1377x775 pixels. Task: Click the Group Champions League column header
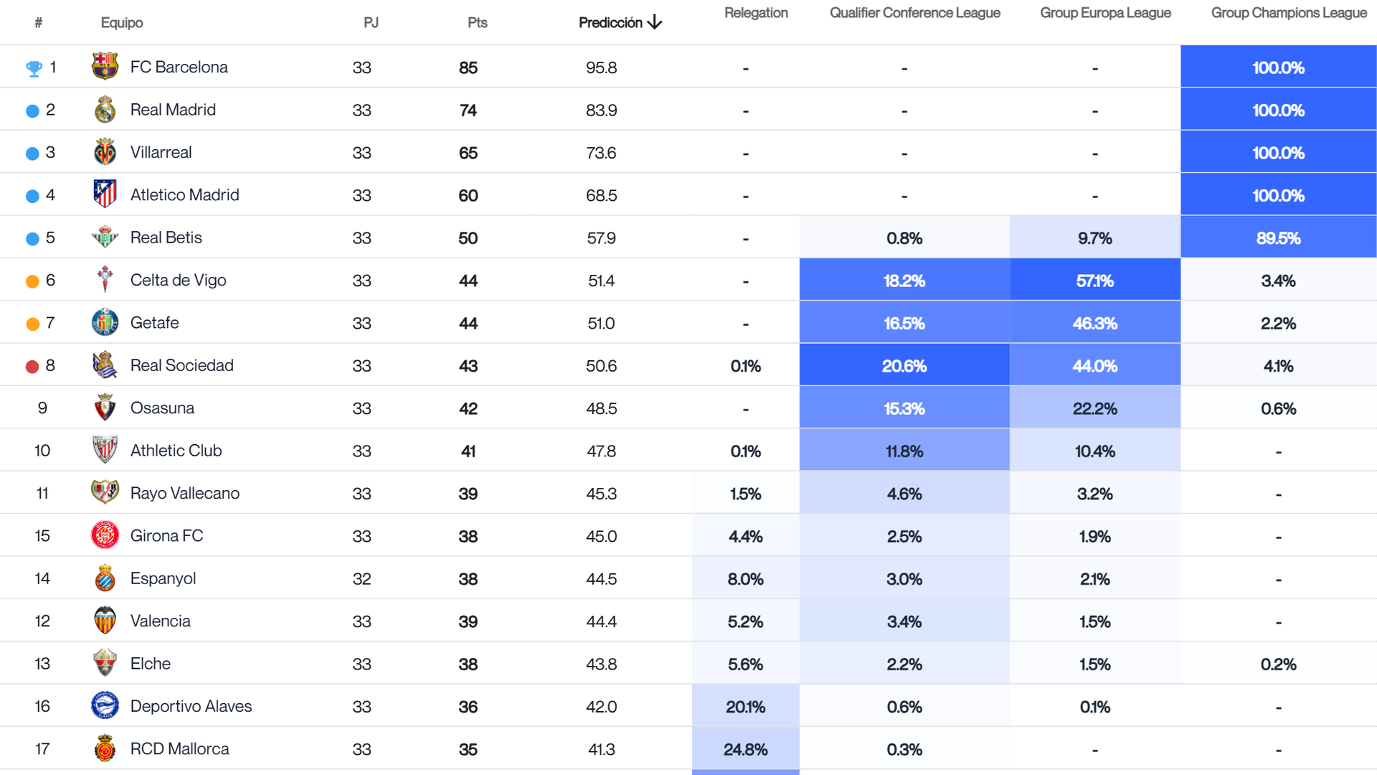(1288, 13)
